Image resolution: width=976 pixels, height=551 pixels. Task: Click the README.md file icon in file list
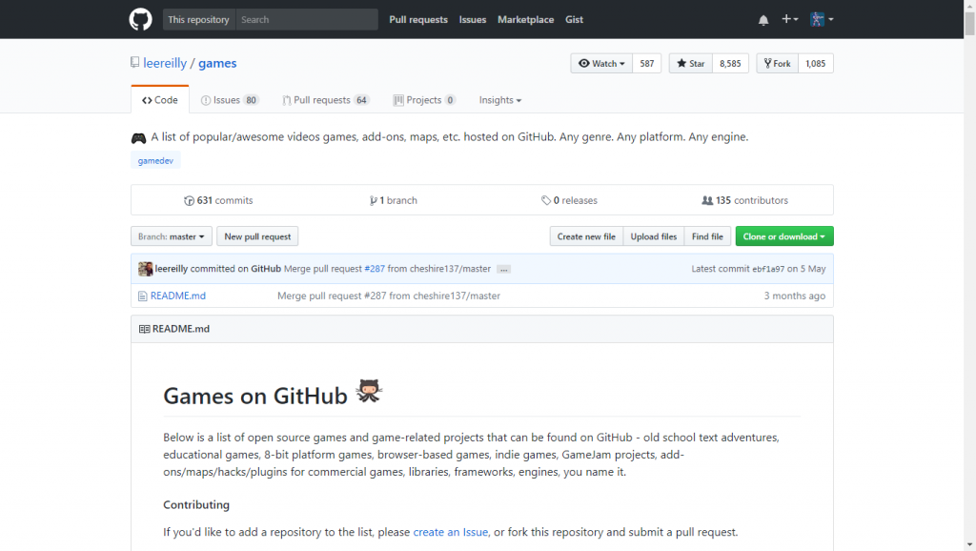click(143, 296)
